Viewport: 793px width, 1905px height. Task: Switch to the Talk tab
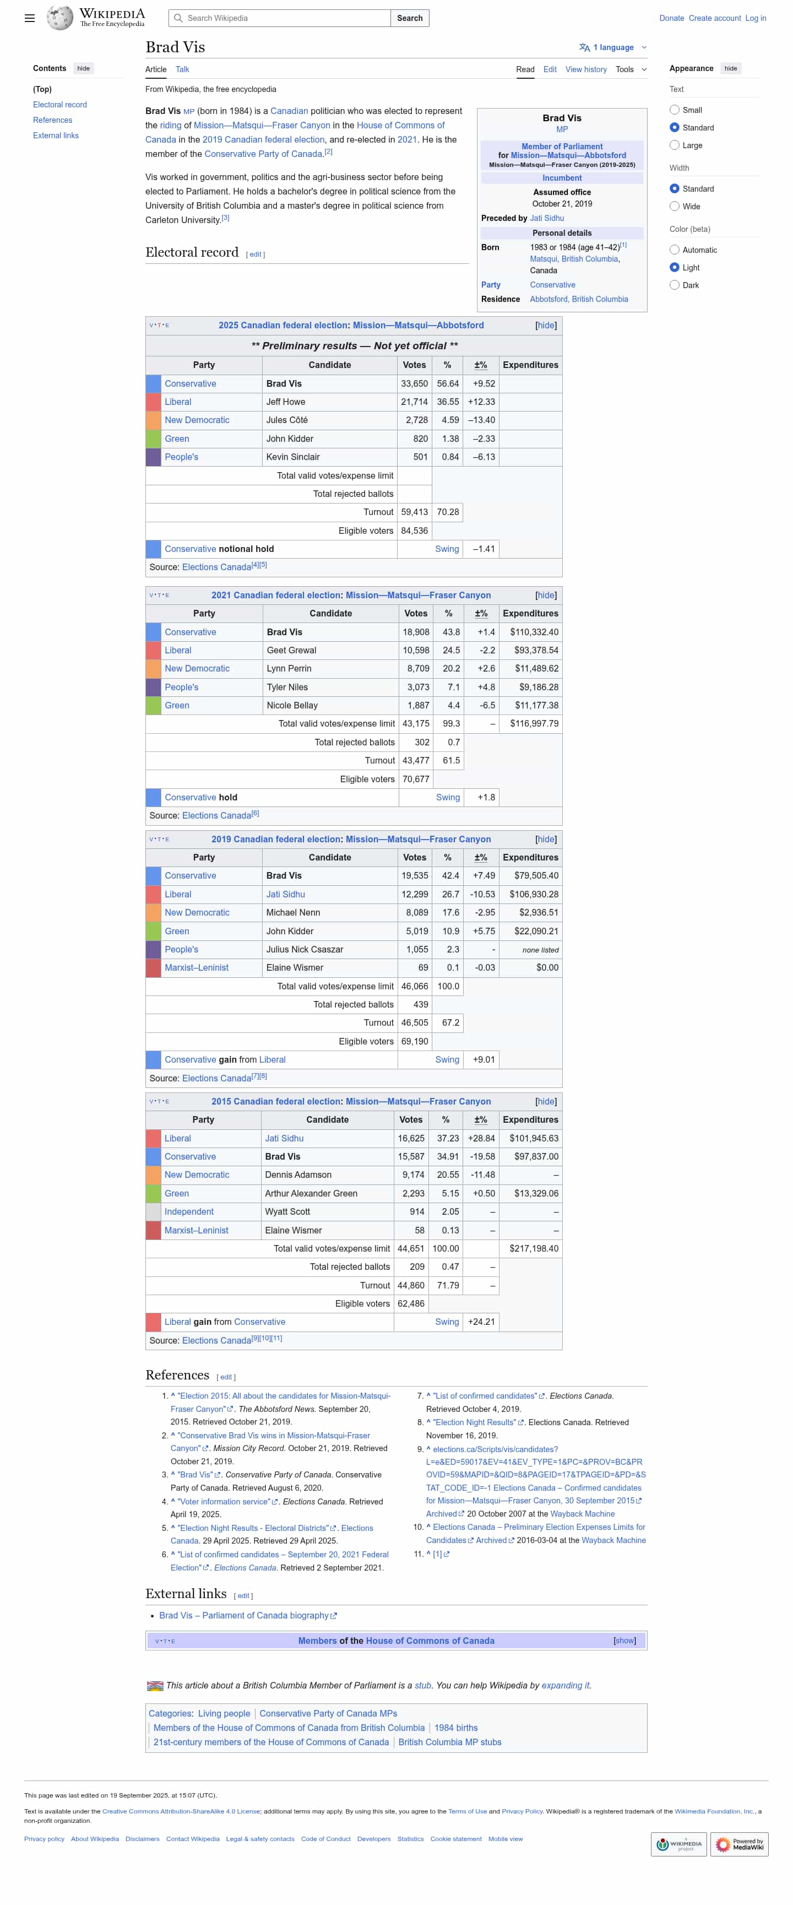[182, 69]
